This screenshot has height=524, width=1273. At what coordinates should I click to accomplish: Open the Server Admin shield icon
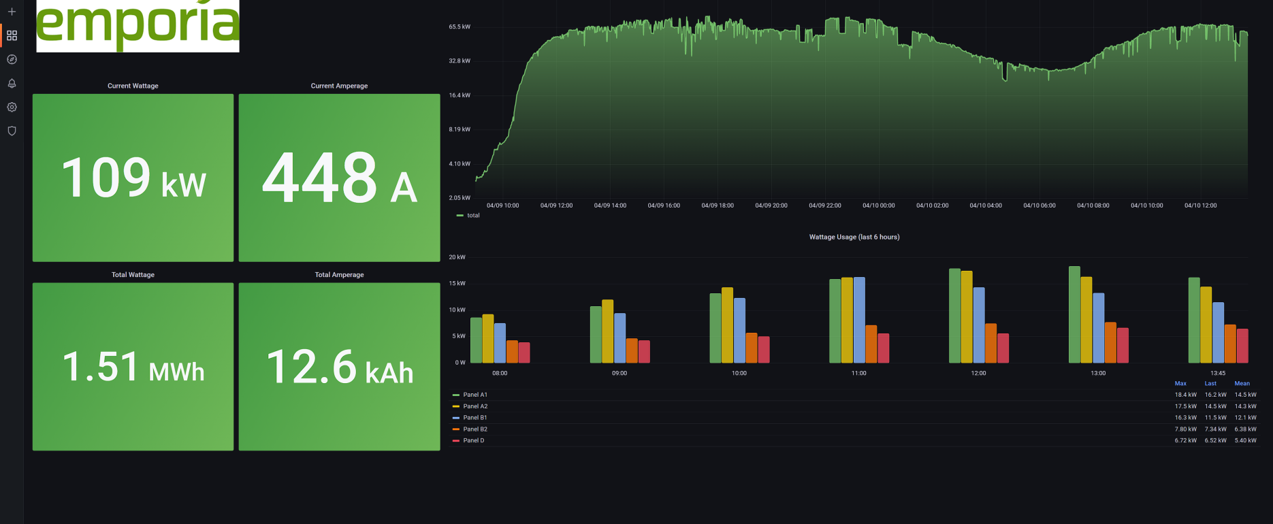coord(12,131)
